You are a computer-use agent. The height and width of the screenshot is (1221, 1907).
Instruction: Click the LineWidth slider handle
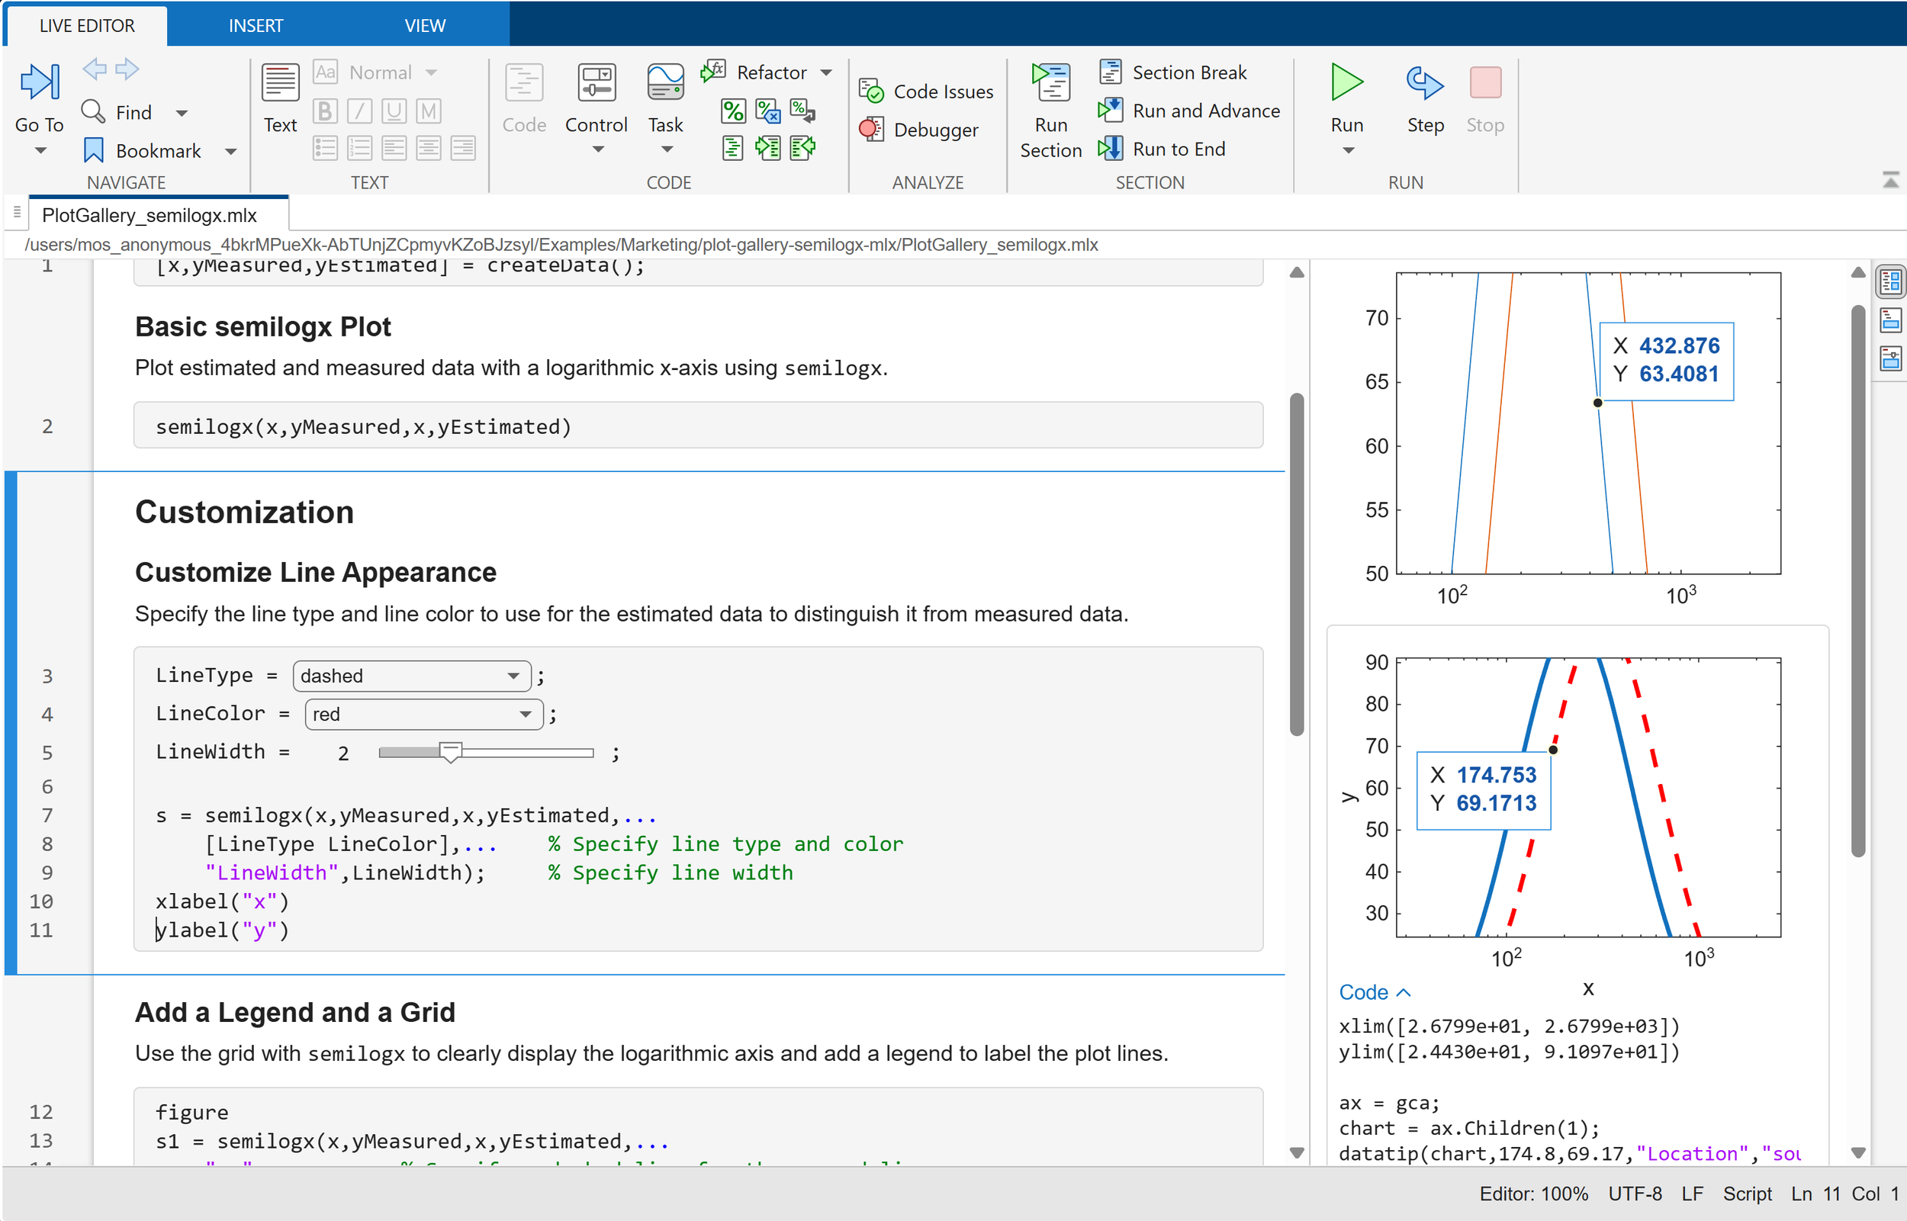coord(450,751)
